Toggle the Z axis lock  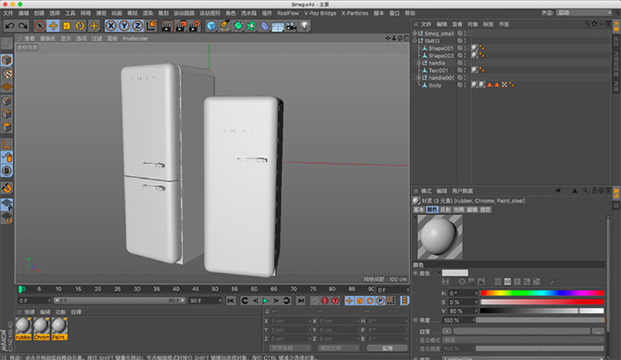coord(138,26)
